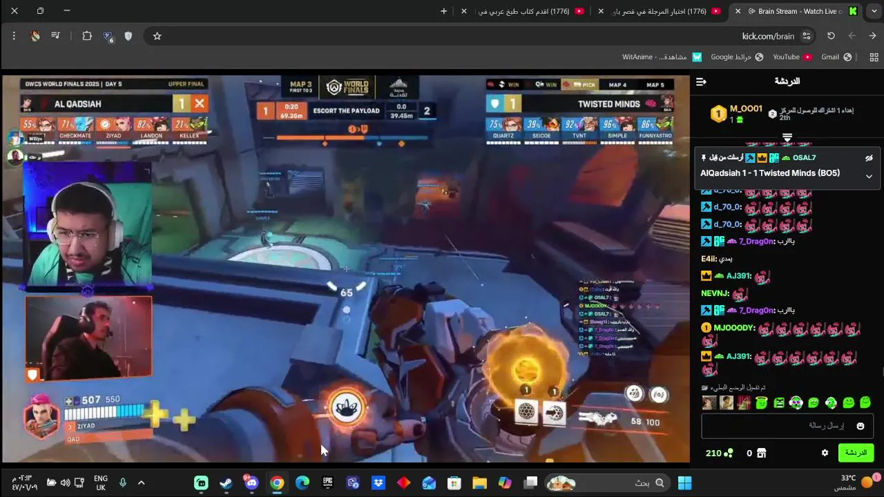Expand the gift leaderboard handle below M_OOO1
Image resolution: width=884 pixels, height=497 pixels.
(787, 137)
